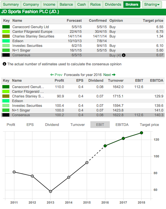
Task: Select the 2011 EBIT chart point
Action: 14,172
